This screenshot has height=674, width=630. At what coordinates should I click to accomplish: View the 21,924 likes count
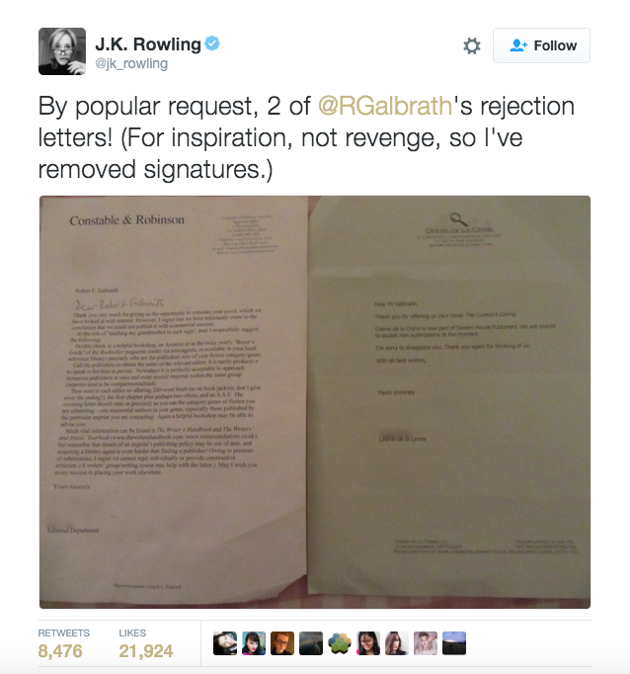(x=146, y=651)
